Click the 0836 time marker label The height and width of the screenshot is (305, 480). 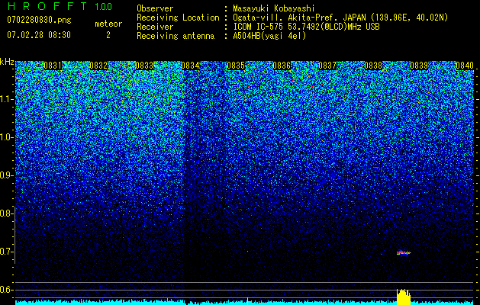coord(282,66)
